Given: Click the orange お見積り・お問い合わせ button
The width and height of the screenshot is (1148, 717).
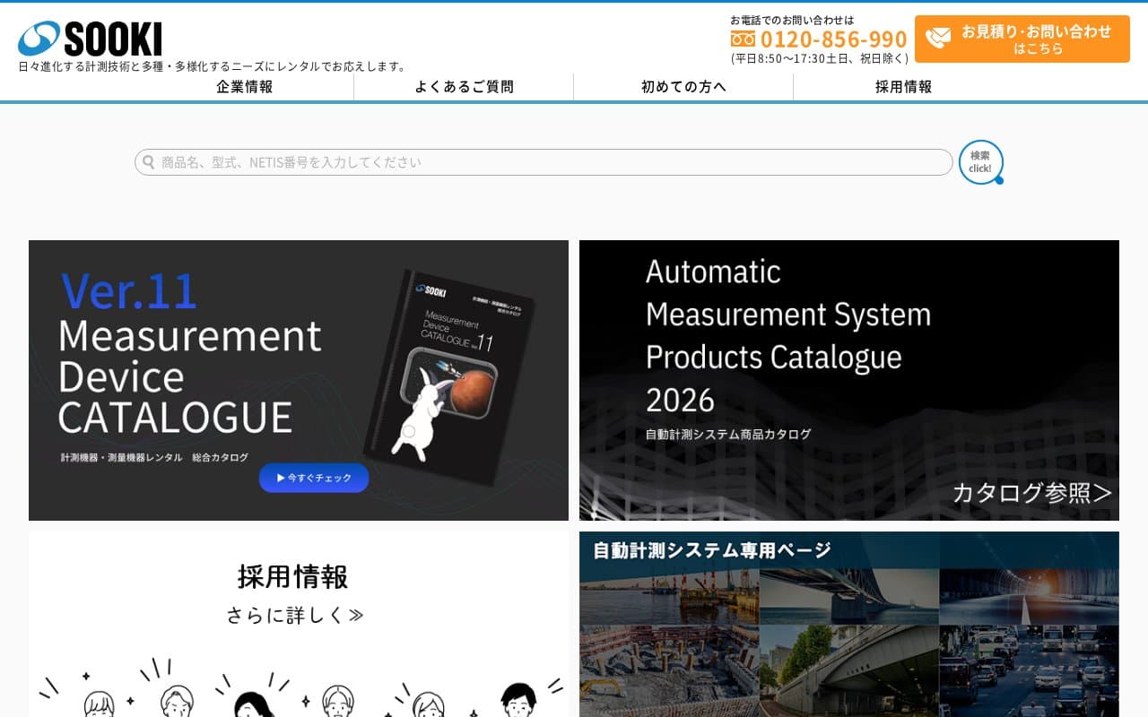Looking at the screenshot, I should (1022, 39).
